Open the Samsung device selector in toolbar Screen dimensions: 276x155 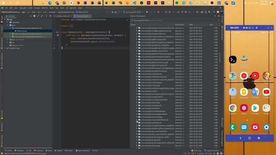tap(133, 12)
